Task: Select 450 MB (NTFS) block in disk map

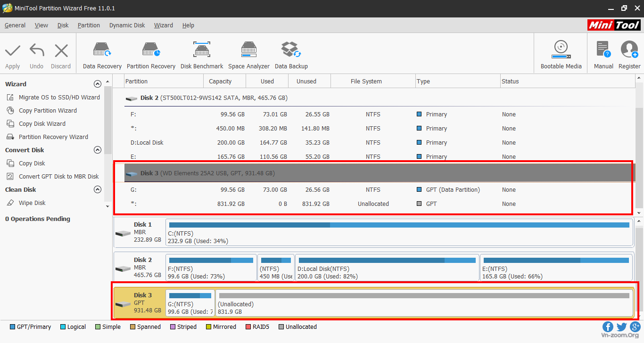Action: (x=276, y=268)
